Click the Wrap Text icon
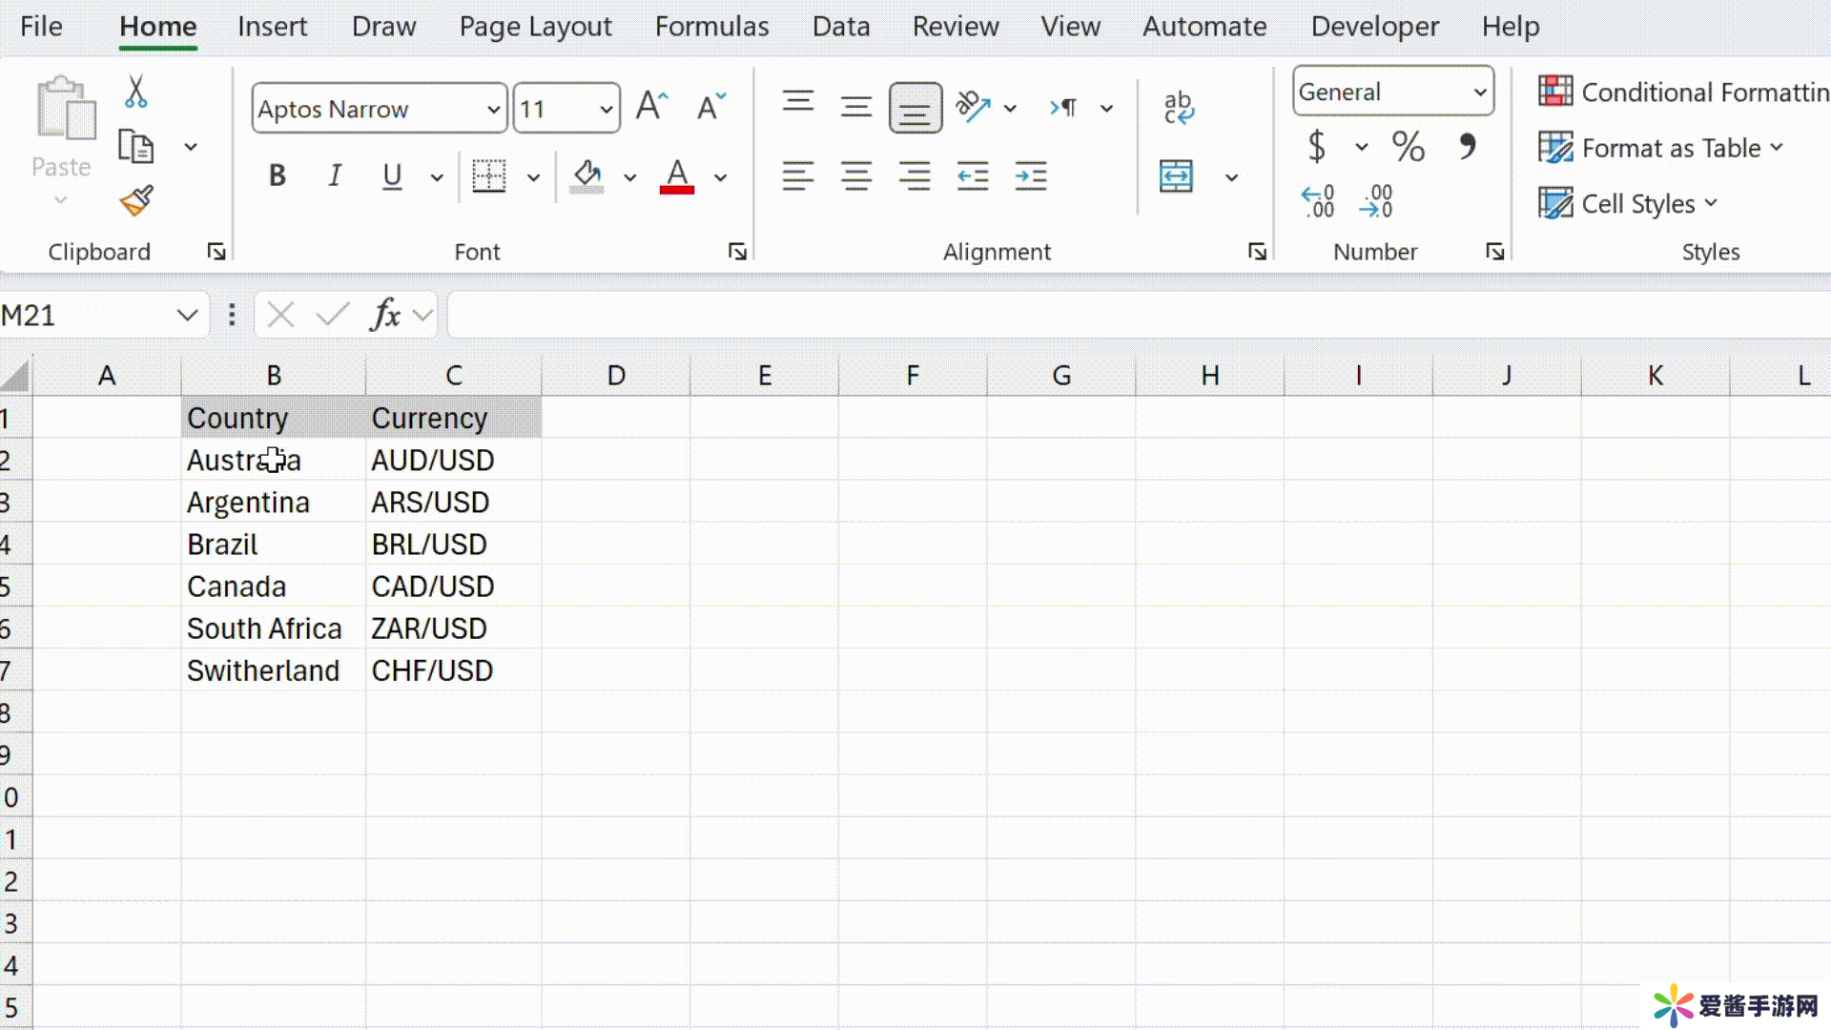Screen dimensions: 1831x1030 tap(1179, 108)
